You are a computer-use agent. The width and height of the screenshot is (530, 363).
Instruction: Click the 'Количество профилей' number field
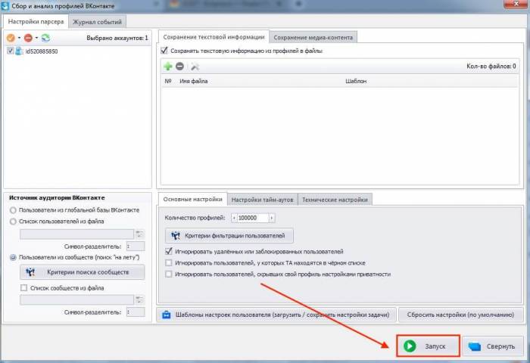pyautogui.click(x=256, y=218)
